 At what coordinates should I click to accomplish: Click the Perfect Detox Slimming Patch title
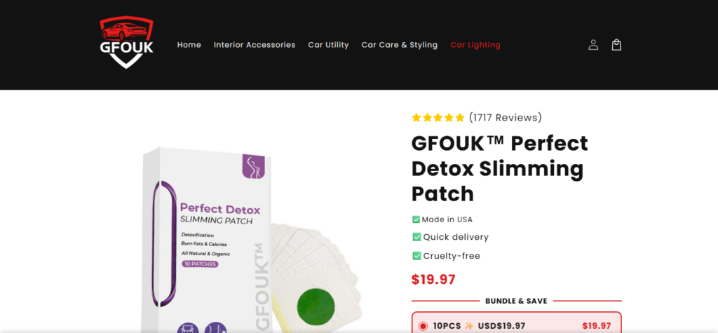[x=499, y=168]
